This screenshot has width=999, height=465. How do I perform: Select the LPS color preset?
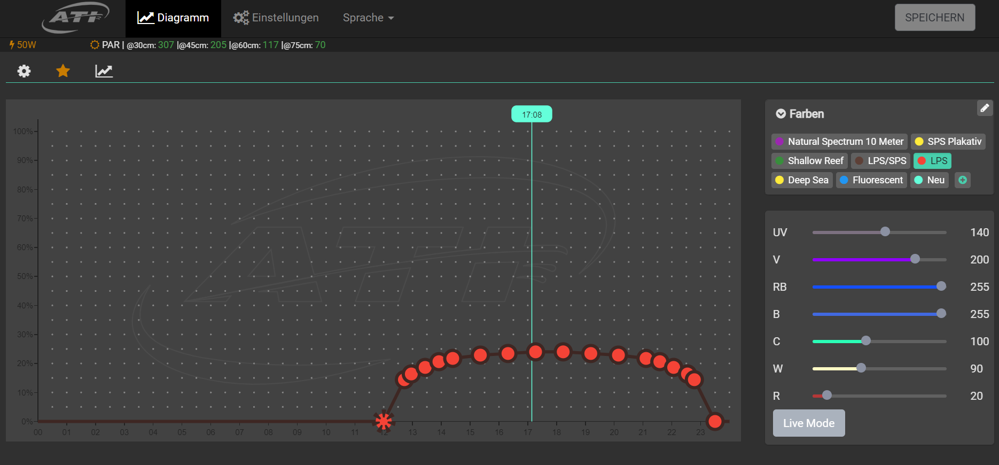click(932, 161)
